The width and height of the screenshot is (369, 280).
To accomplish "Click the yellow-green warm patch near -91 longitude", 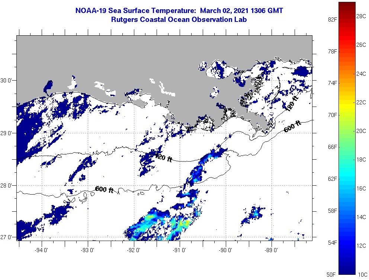I will 183,224.
